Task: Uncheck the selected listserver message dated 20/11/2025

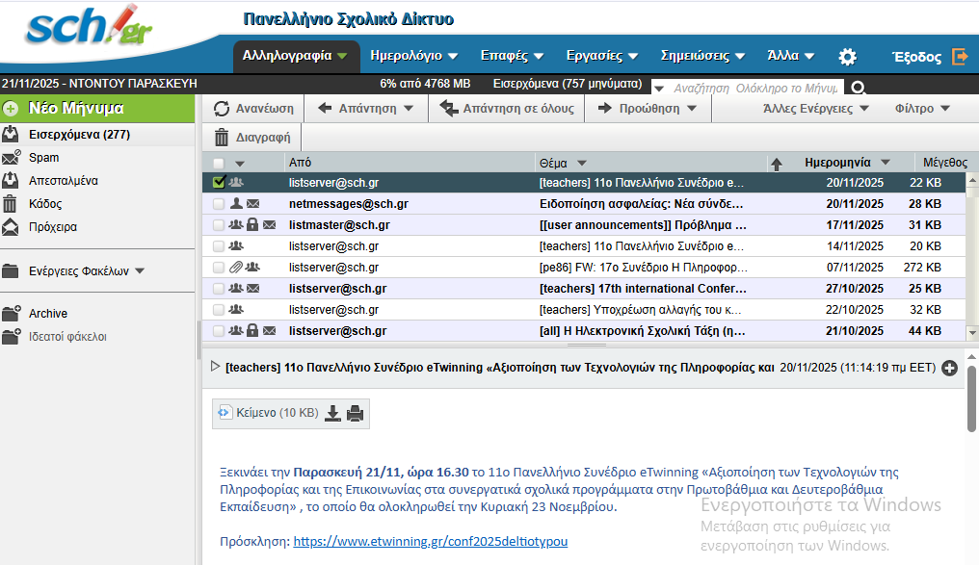Action: (219, 183)
